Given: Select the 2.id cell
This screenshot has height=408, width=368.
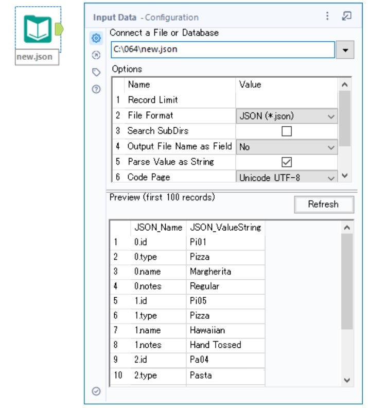Looking at the screenshot, I should pos(159,360).
